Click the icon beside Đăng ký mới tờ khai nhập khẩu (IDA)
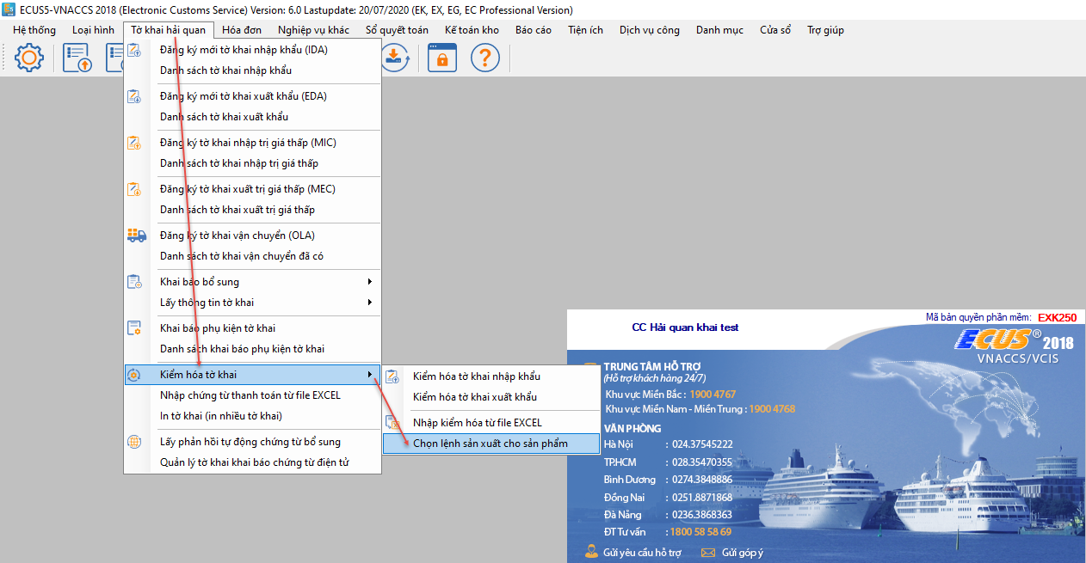Screen dimensions: 1086x563 click(135, 50)
